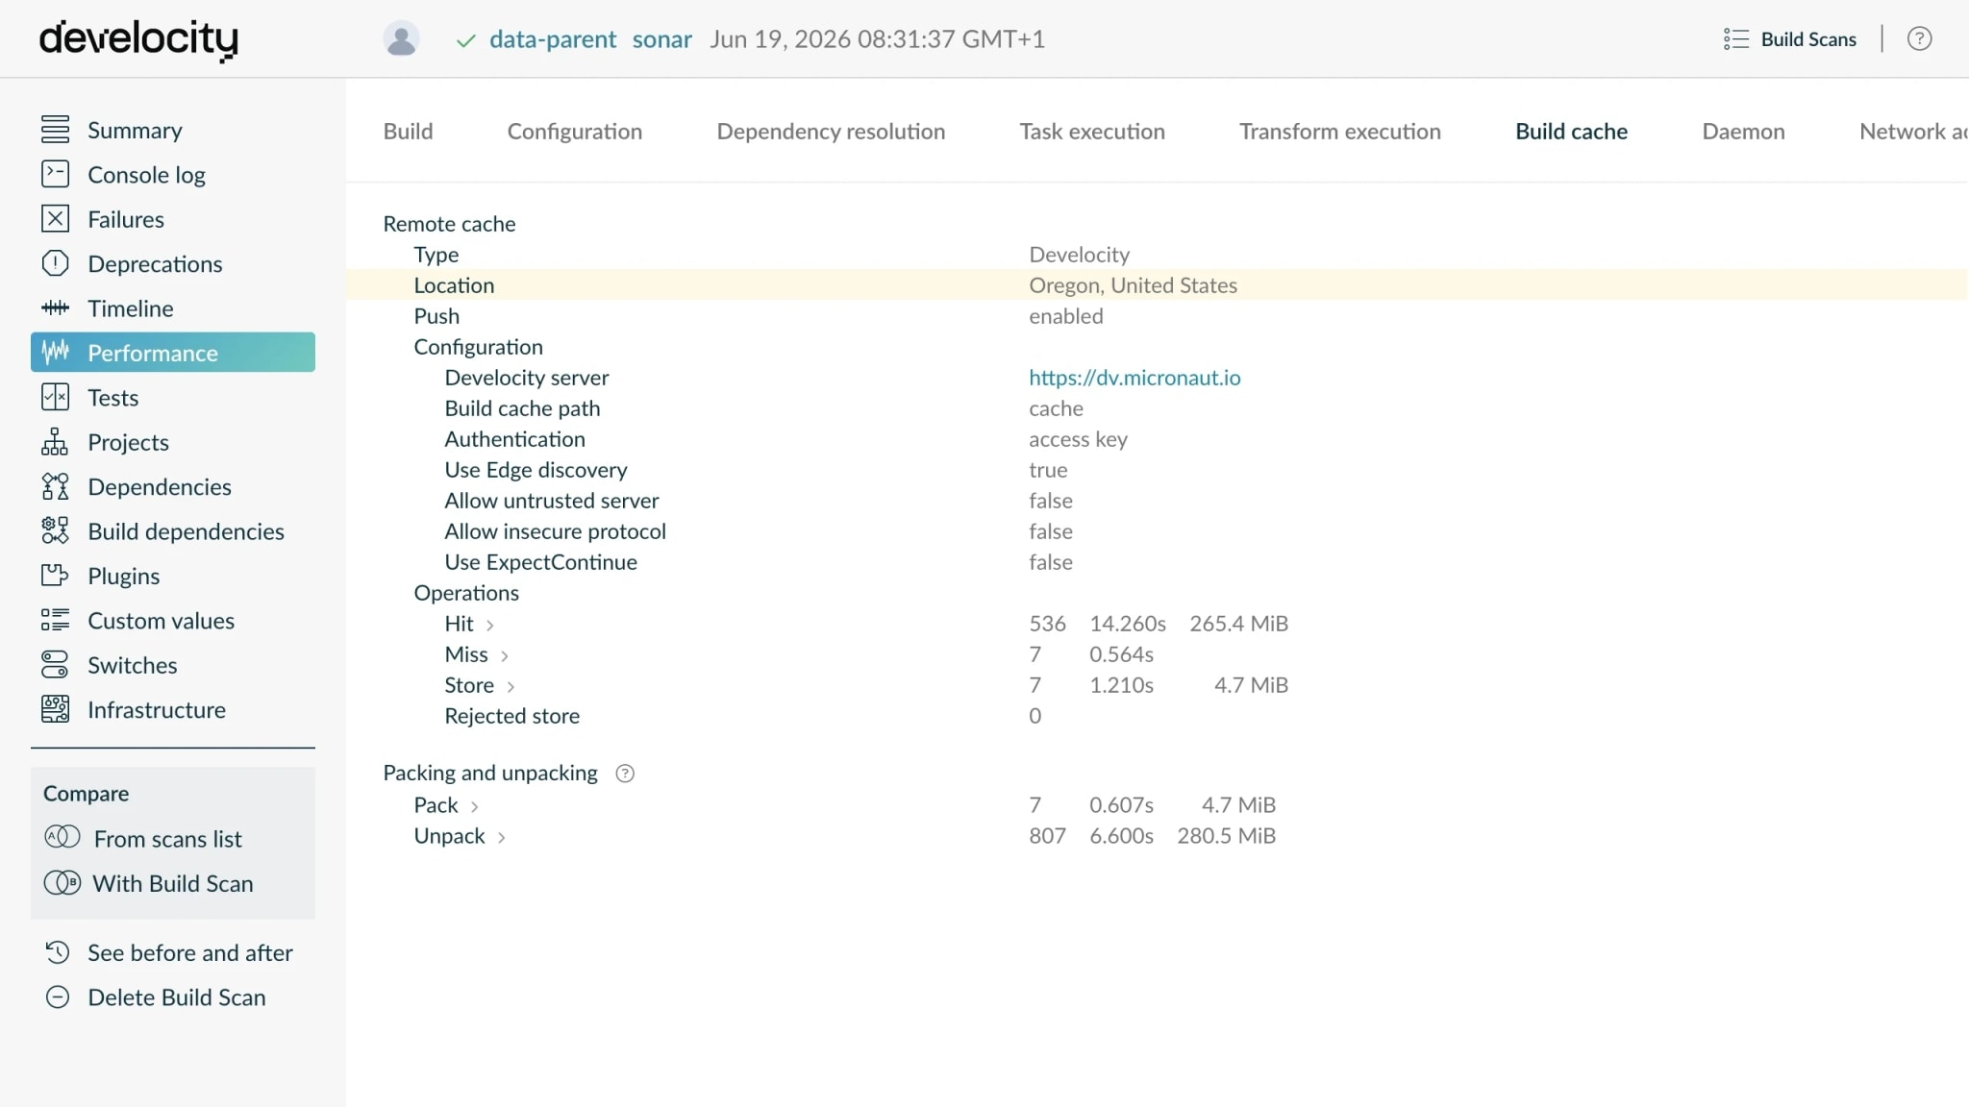The height and width of the screenshot is (1107, 1969).
Task: Click Delete Build Scan
Action: coord(177,996)
